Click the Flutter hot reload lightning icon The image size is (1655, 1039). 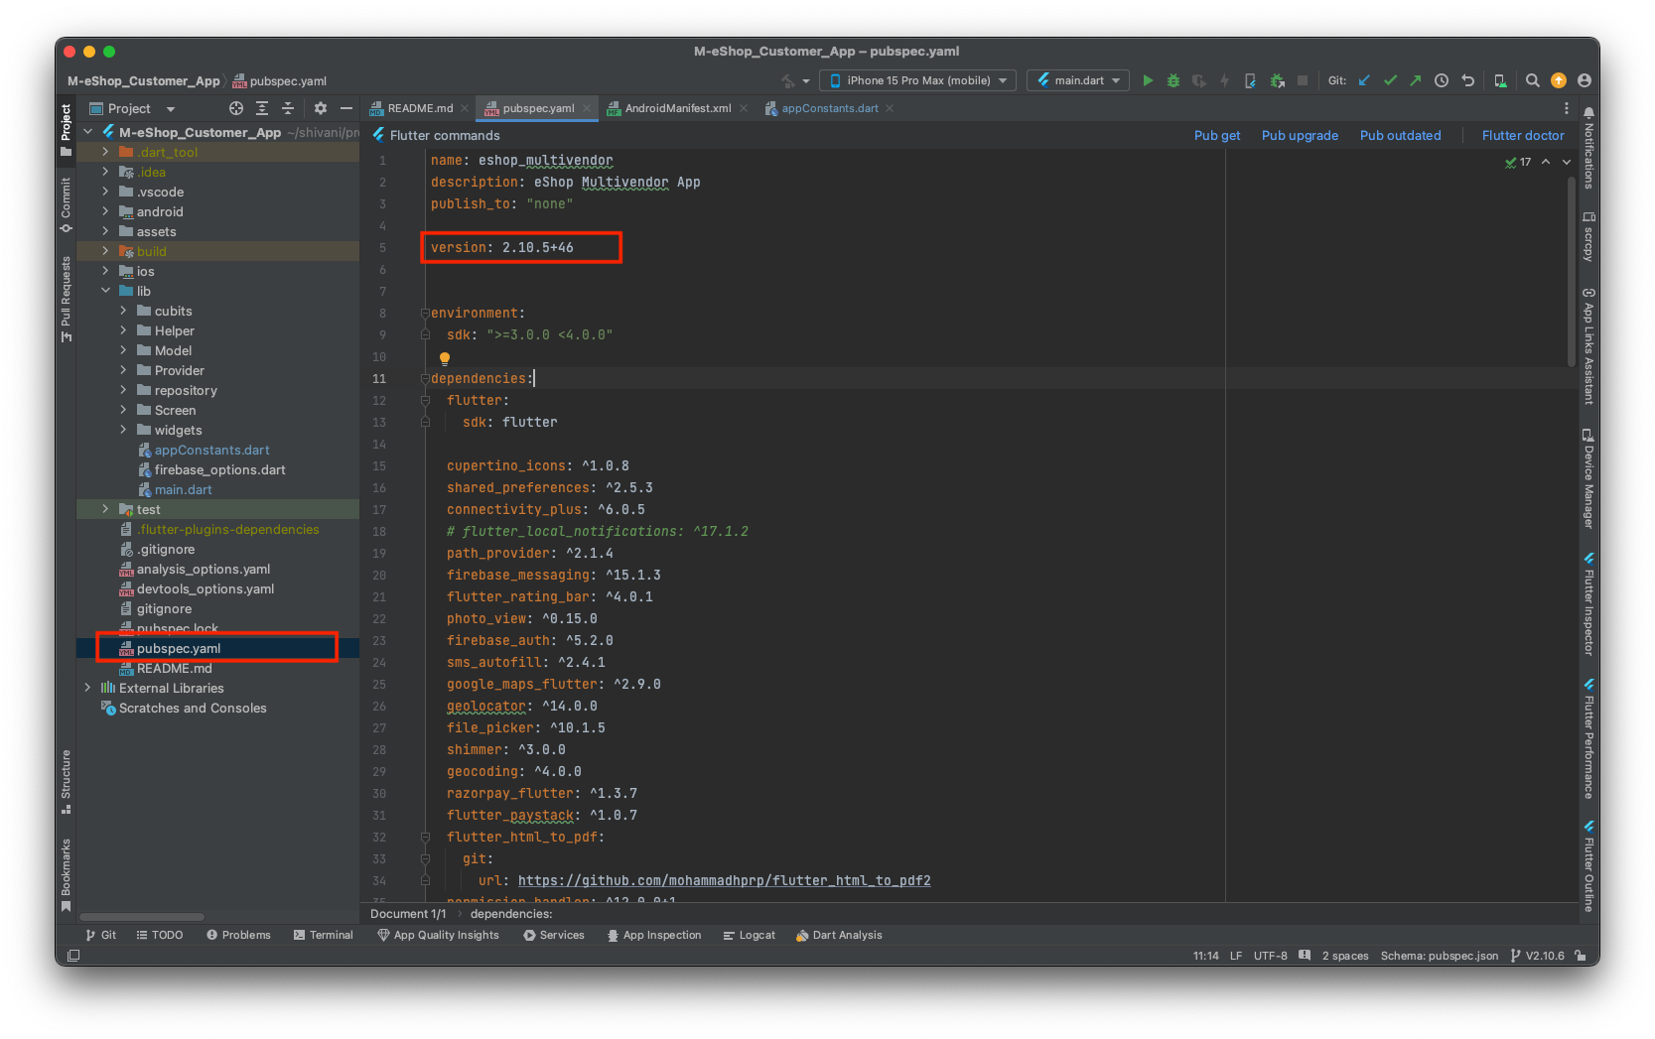click(x=1224, y=80)
